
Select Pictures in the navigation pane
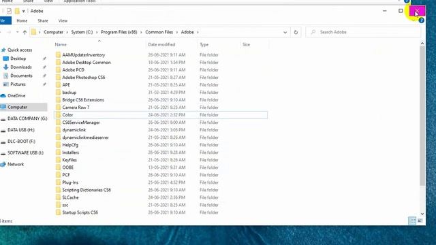point(18,84)
